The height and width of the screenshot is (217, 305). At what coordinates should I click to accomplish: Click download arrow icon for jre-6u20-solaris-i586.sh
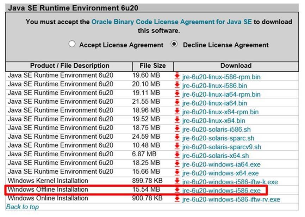(177, 129)
